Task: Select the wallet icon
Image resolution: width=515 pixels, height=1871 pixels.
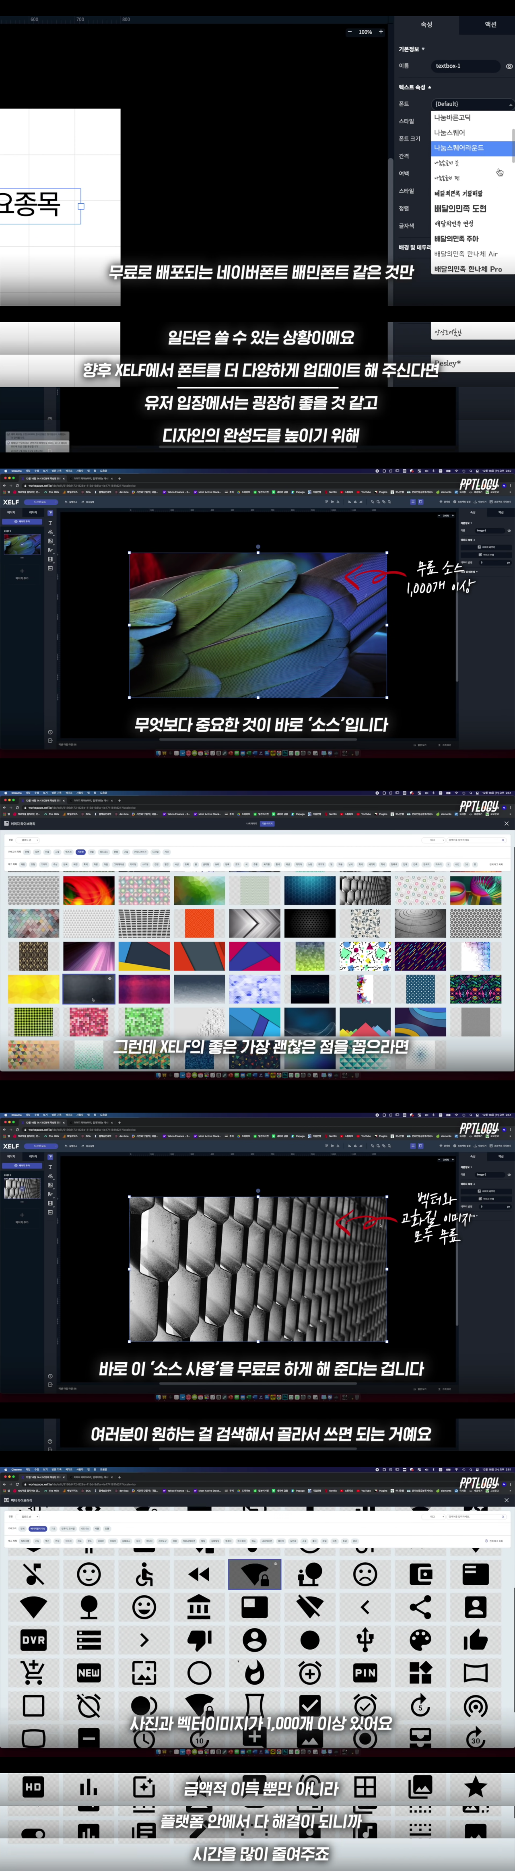Action: [x=420, y=1574]
